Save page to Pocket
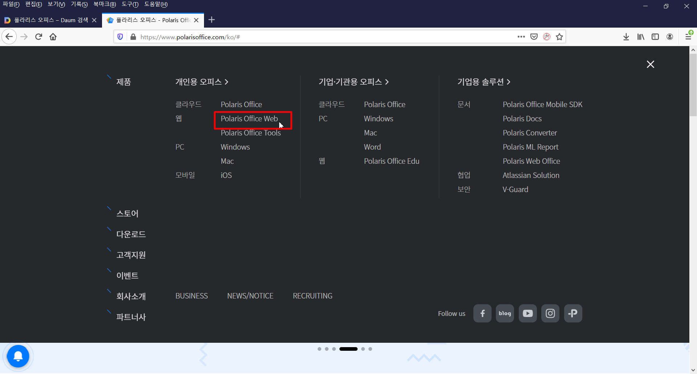 pos(534,37)
